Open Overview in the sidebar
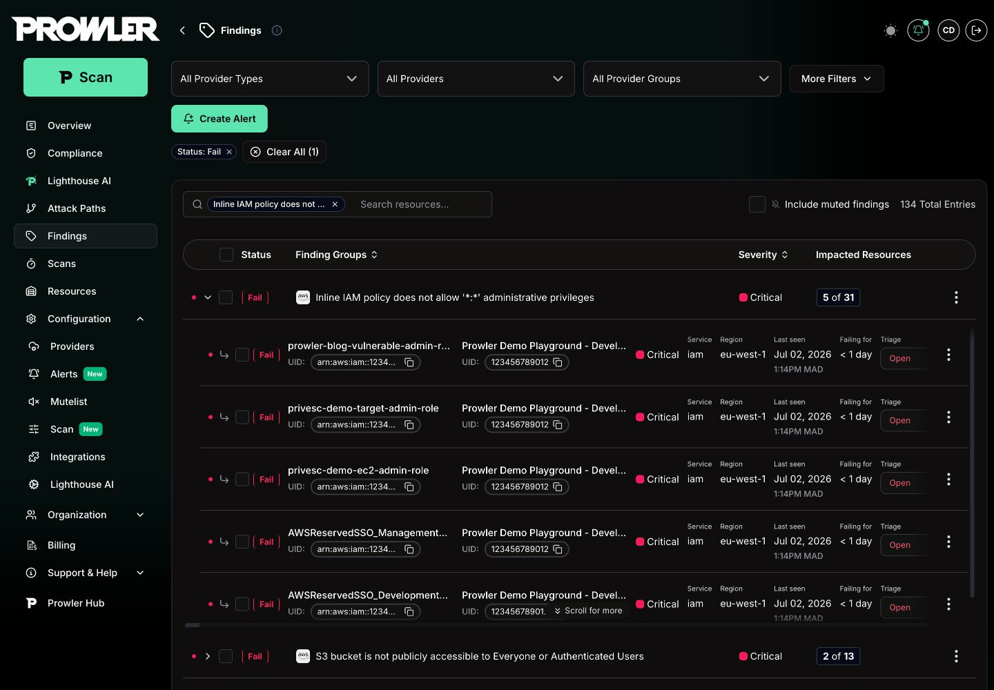Image resolution: width=994 pixels, height=690 pixels. coord(86,126)
